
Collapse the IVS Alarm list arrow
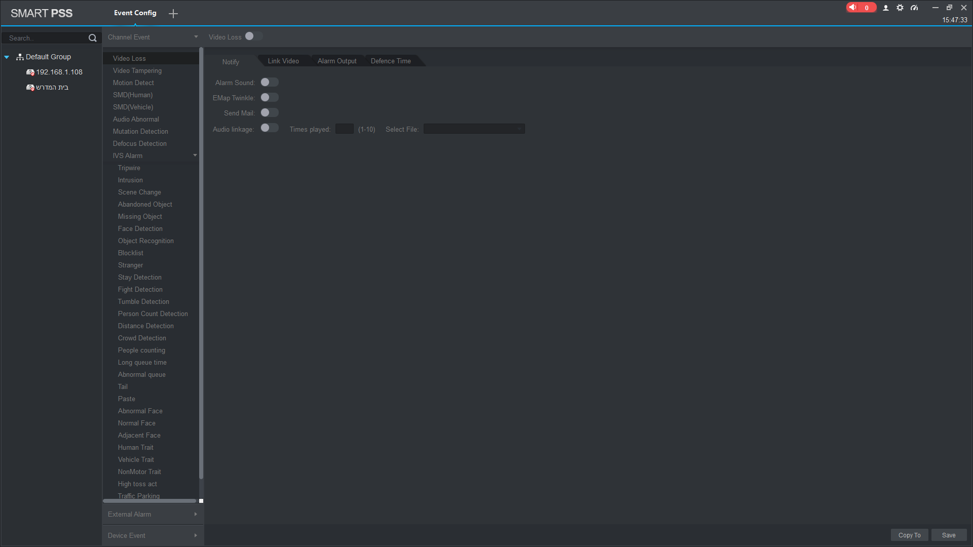tap(195, 155)
